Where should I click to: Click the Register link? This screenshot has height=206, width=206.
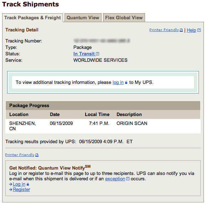pyautogui.click(x=21, y=190)
